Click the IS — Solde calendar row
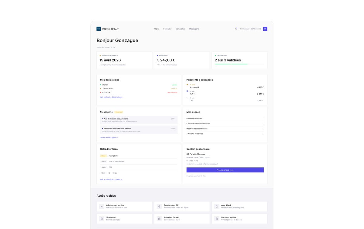The width and height of the screenshot is (364, 229). click(139, 173)
